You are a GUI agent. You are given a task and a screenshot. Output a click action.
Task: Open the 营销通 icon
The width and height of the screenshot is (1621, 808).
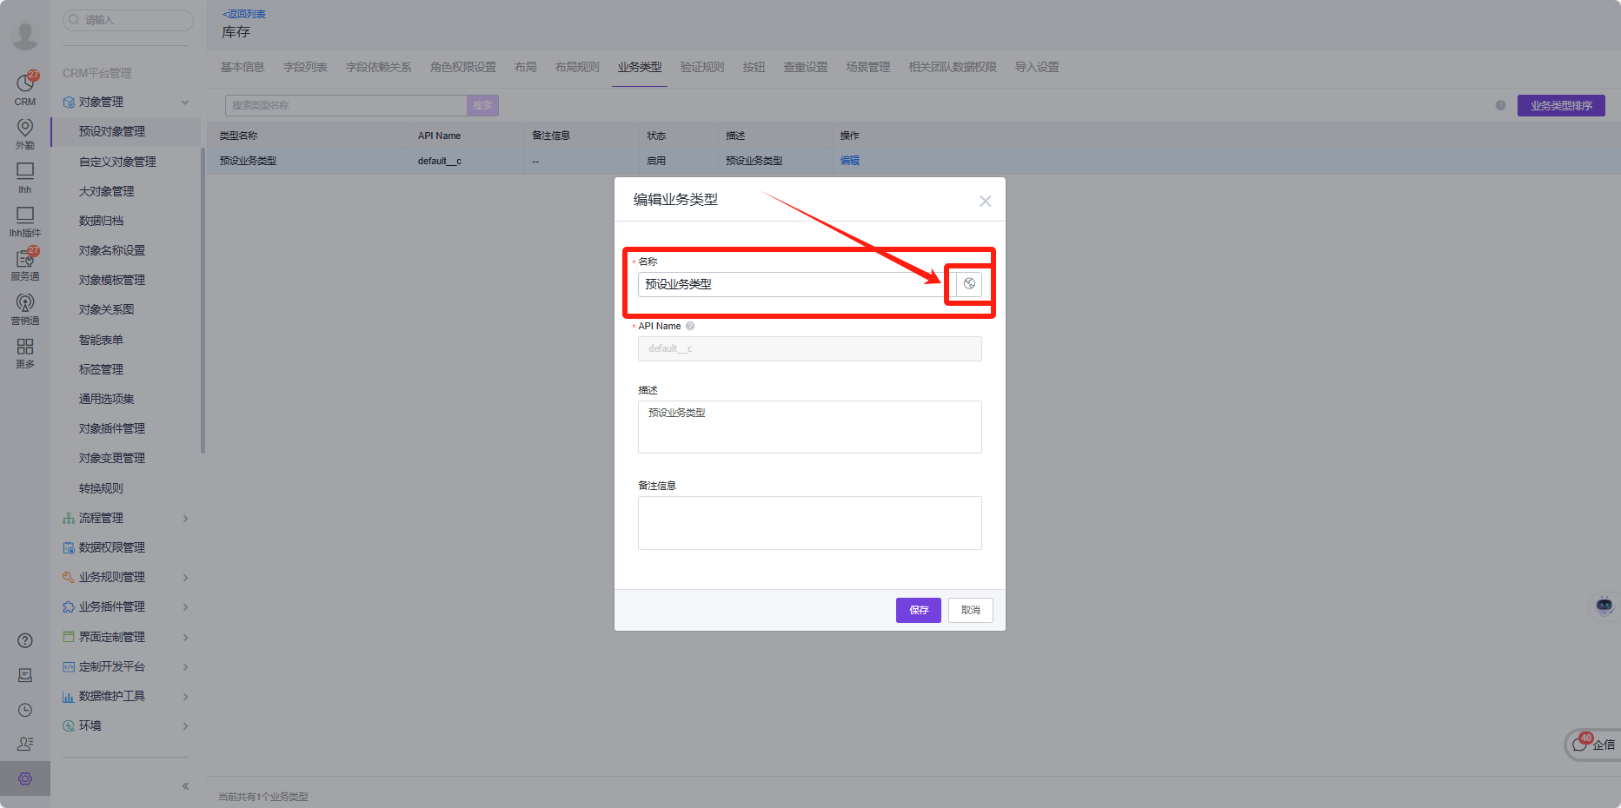tap(25, 308)
